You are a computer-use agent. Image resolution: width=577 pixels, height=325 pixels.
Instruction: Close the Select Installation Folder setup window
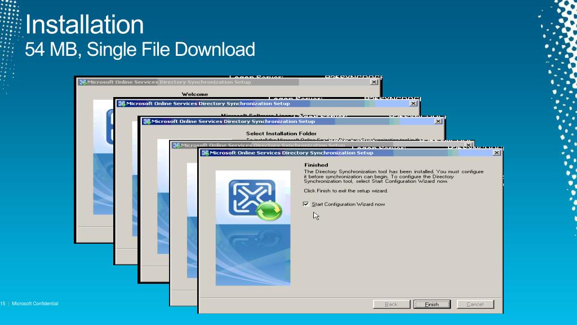[x=438, y=121]
